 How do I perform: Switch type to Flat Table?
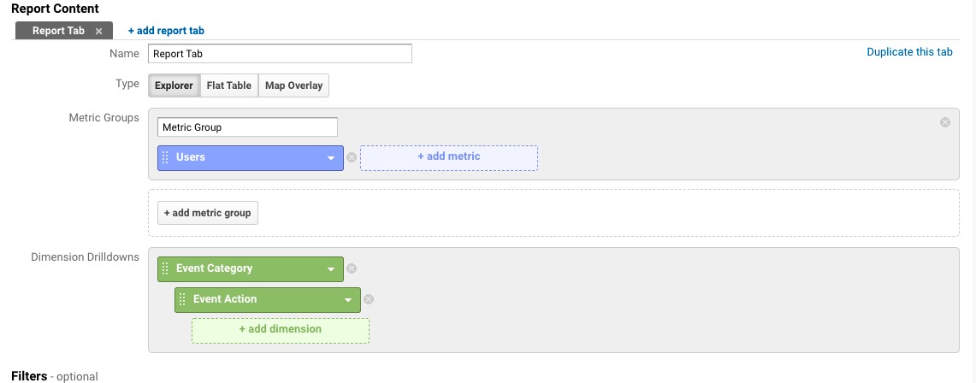click(x=229, y=85)
